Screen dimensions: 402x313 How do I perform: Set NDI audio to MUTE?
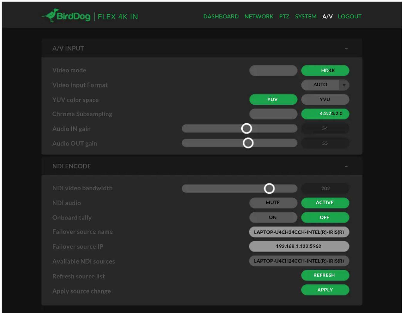click(x=273, y=203)
